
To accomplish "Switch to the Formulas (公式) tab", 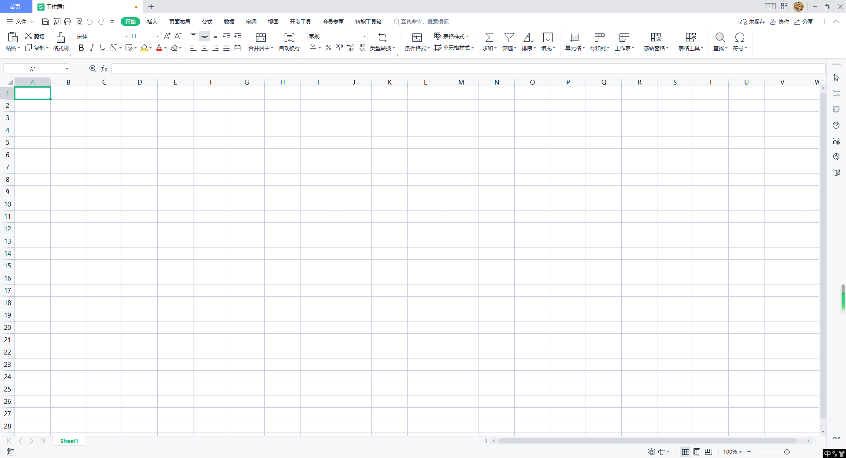I will tap(207, 22).
